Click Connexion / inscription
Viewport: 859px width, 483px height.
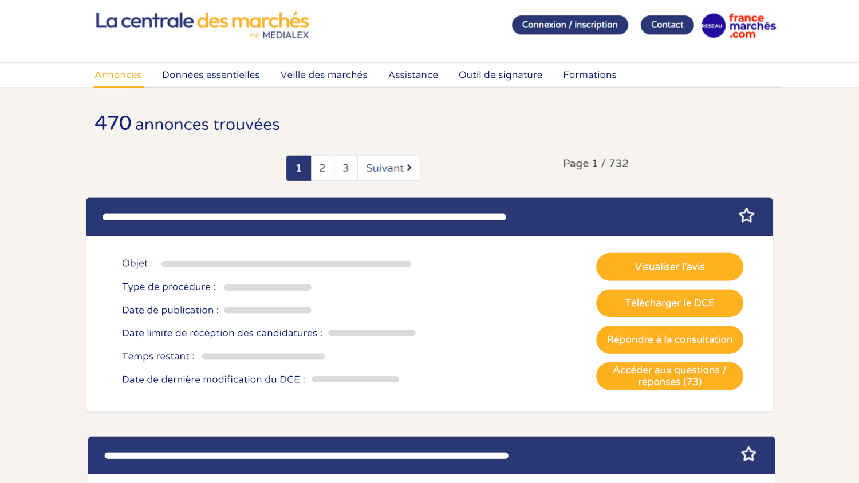(570, 25)
